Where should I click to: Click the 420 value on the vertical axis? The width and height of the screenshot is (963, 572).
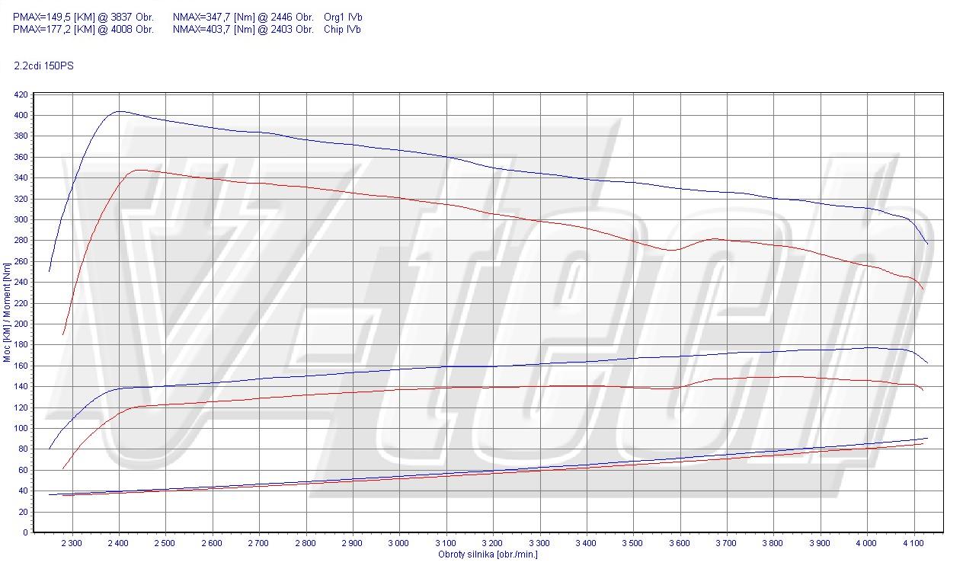pyautogui.click(x=21, y=95)
